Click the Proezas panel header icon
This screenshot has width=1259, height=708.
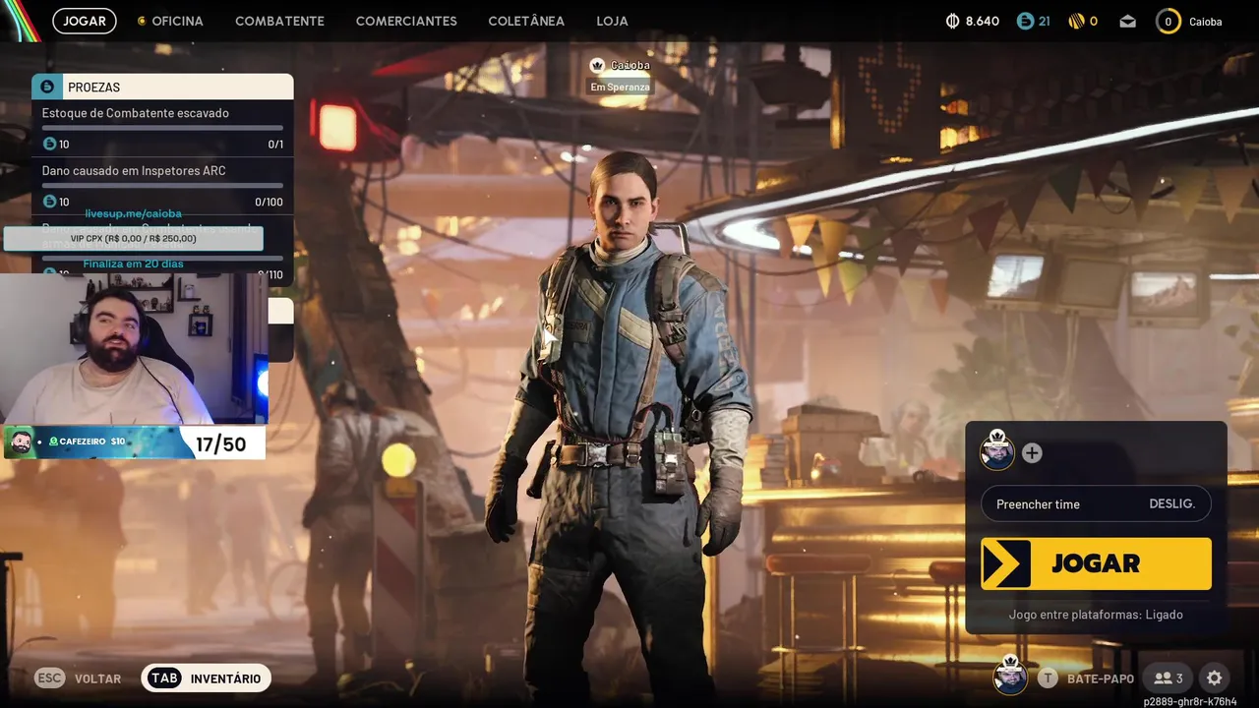[x=46, y=87]
